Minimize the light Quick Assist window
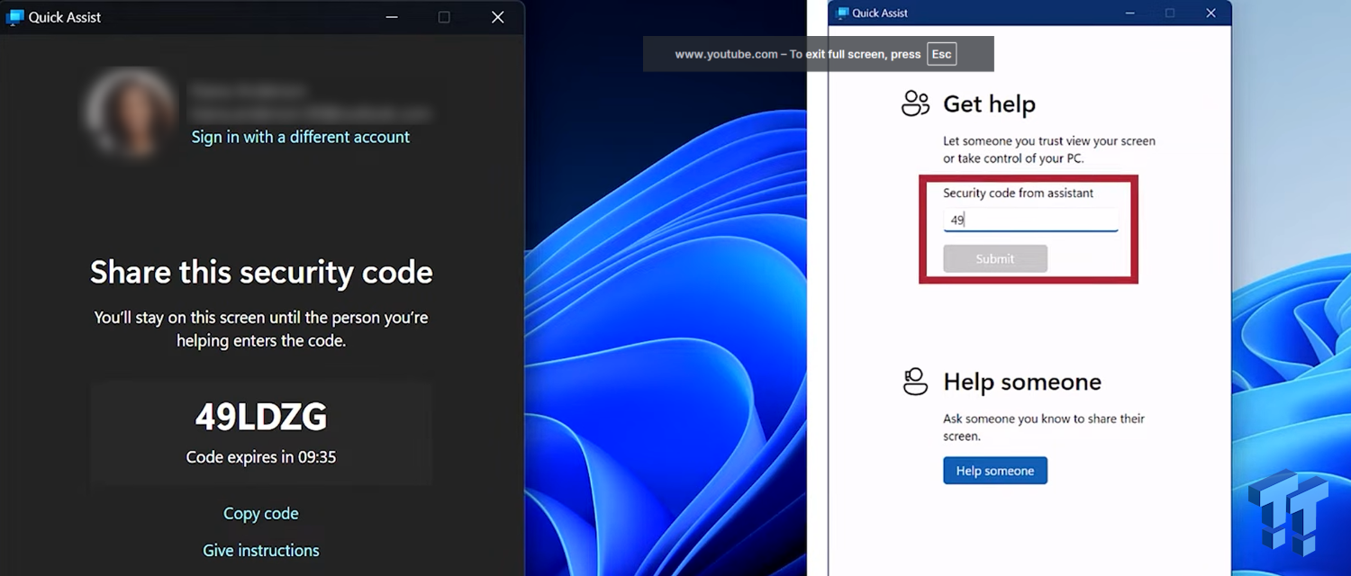The height and width of the screenshot is (576, 1351). point(1131,13)
